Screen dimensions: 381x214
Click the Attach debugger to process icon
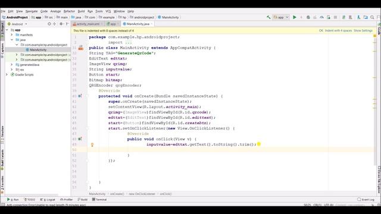(329, 17)
